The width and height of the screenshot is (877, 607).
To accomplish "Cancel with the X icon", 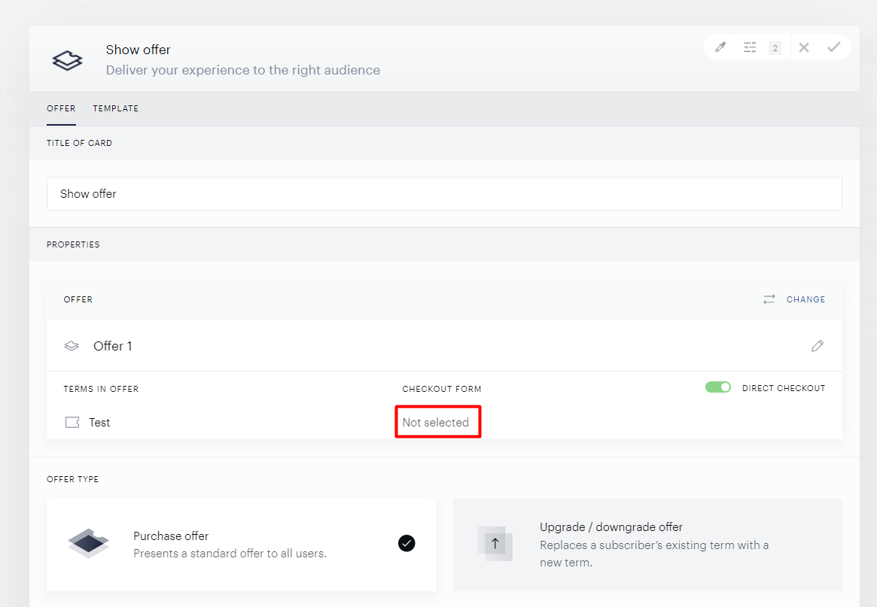I will (x=804, y=47).
